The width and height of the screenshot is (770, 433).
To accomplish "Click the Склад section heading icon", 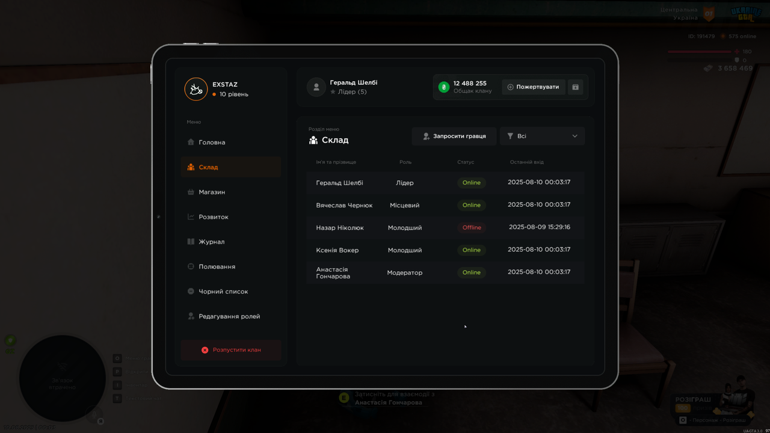I will [x=313, y=140].
